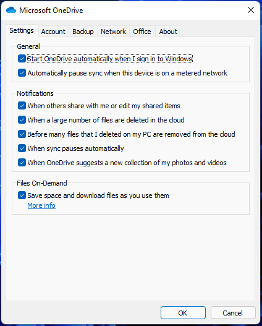
Task: Uncheck Before many files removed from cloud
Action: [x=22, y=134]
